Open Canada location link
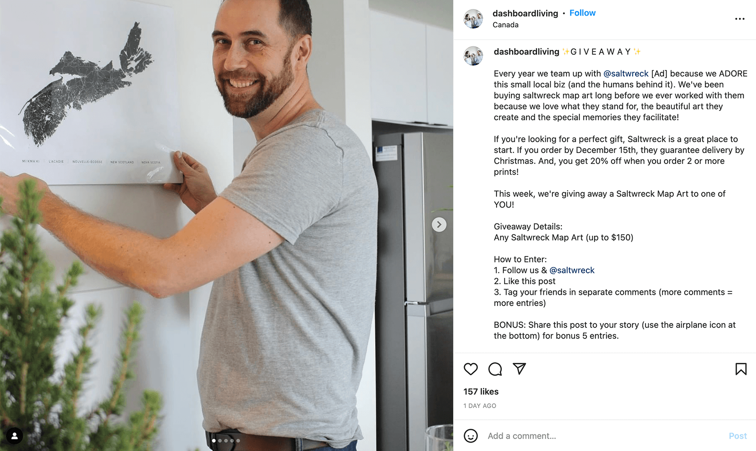Viewport: 756px width, 451px height. pos(505,25)
